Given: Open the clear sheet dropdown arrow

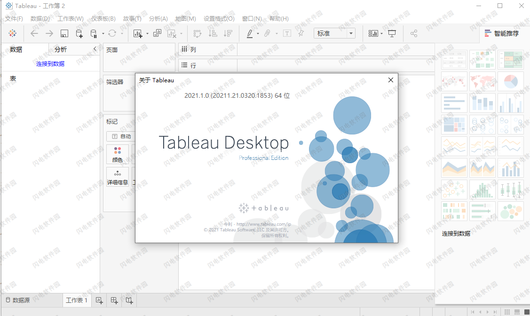Looking at the screenshot, I should pos(181,33).
